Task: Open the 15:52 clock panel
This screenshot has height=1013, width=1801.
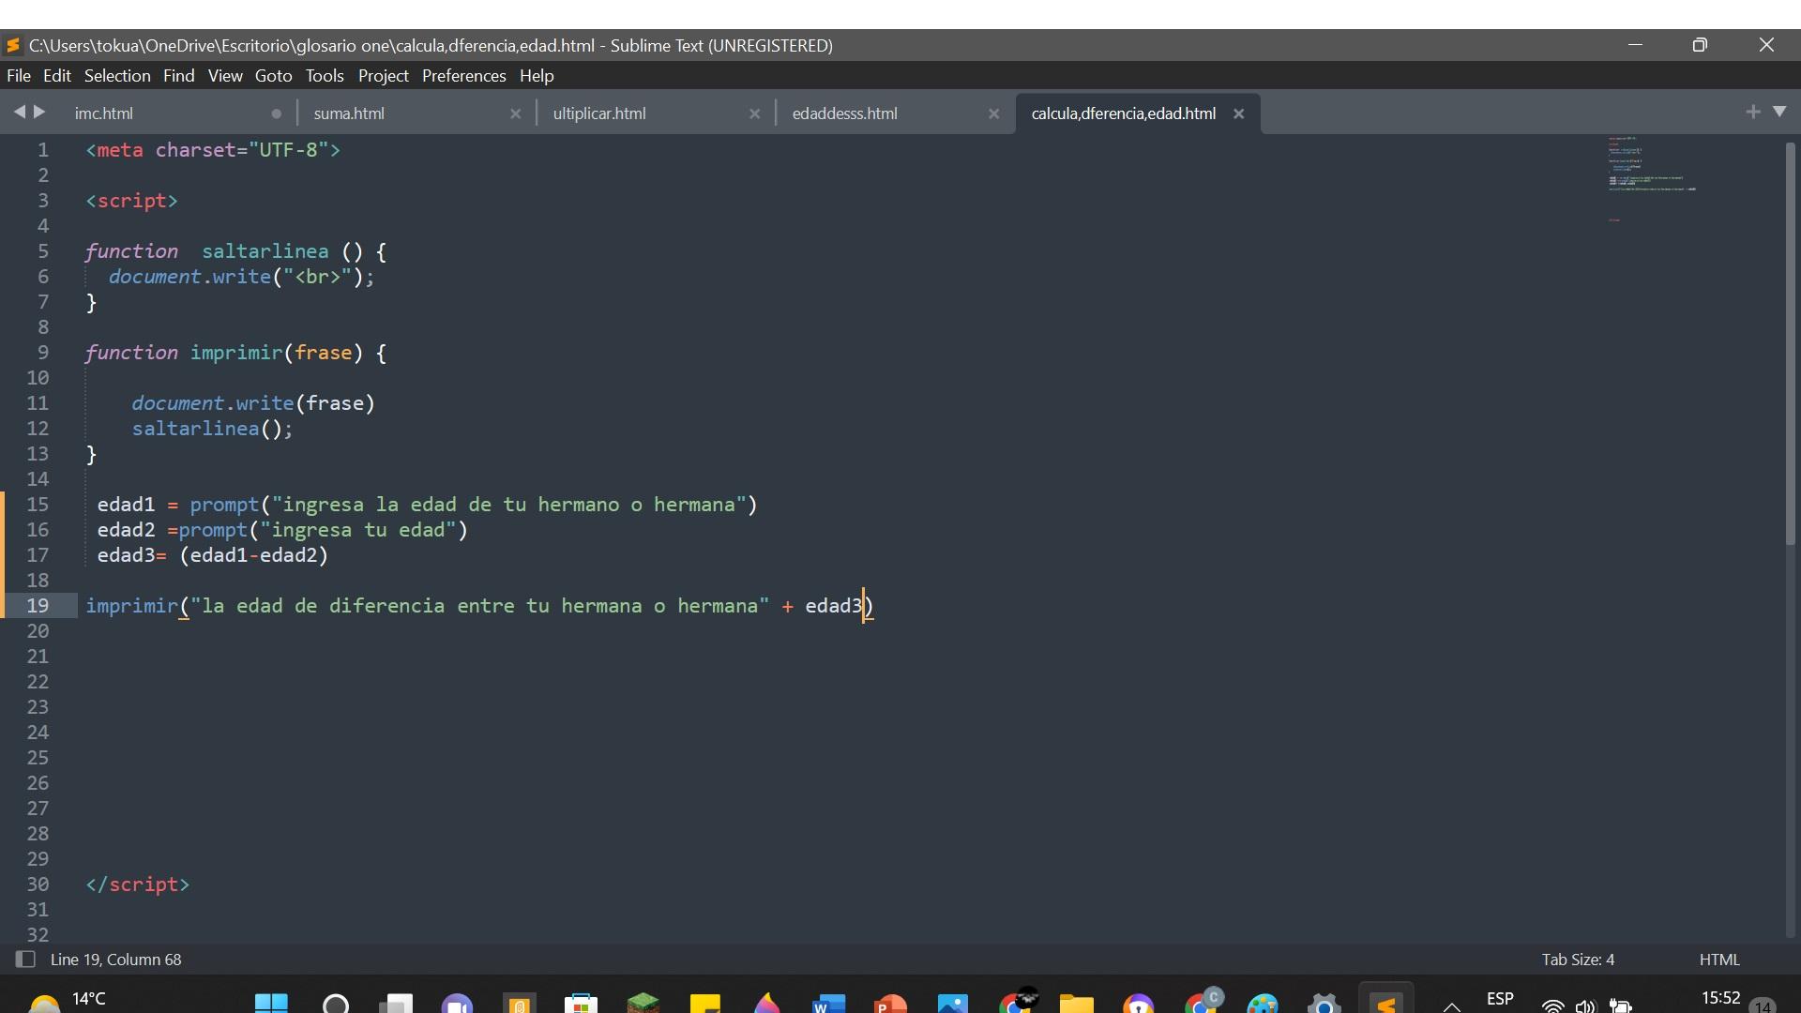Action: click(1720, 999)
